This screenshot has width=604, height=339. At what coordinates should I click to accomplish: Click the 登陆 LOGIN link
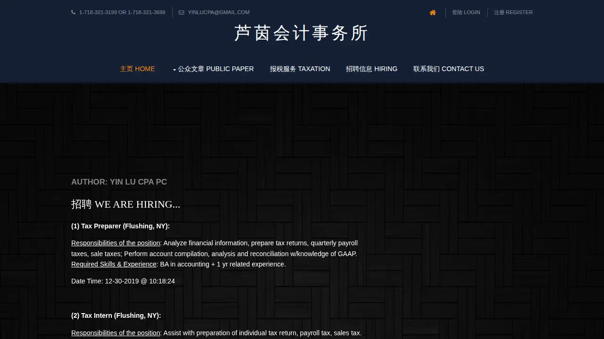coord(466,12)
